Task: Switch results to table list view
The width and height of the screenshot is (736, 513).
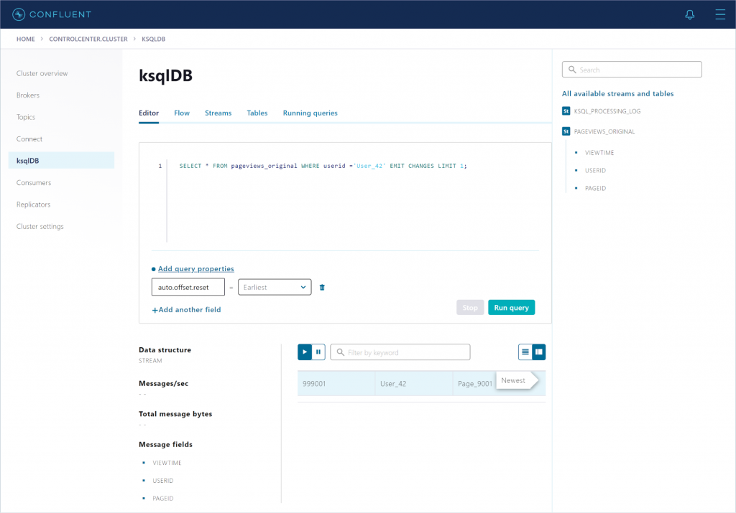Action: pos(525,352)
